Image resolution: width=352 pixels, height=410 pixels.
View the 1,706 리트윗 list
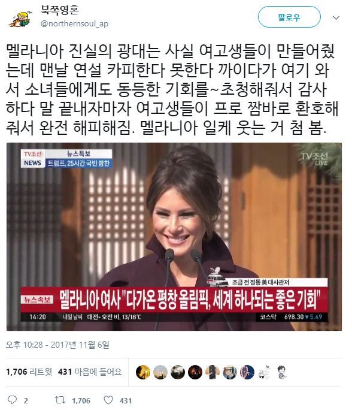[29, 372]
